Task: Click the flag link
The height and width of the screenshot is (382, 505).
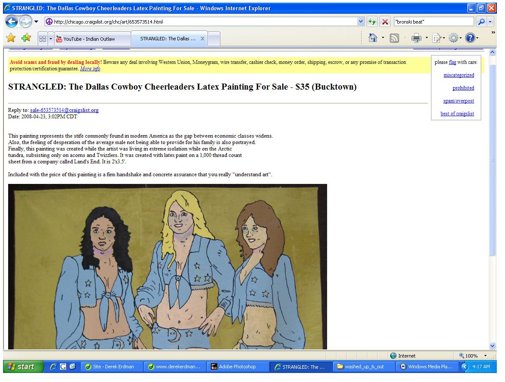Action: 453,62
